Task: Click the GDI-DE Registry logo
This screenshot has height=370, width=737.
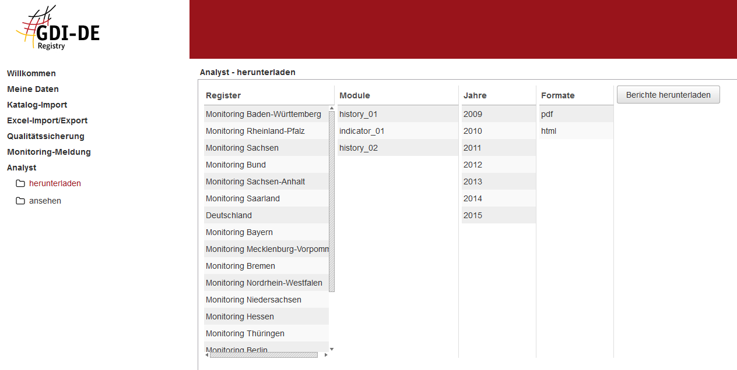Action: click(x=58, y=29)
